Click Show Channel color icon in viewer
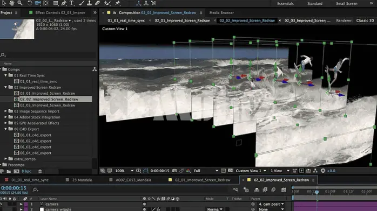This screenshot has height=211, width=377. [188, 171]
